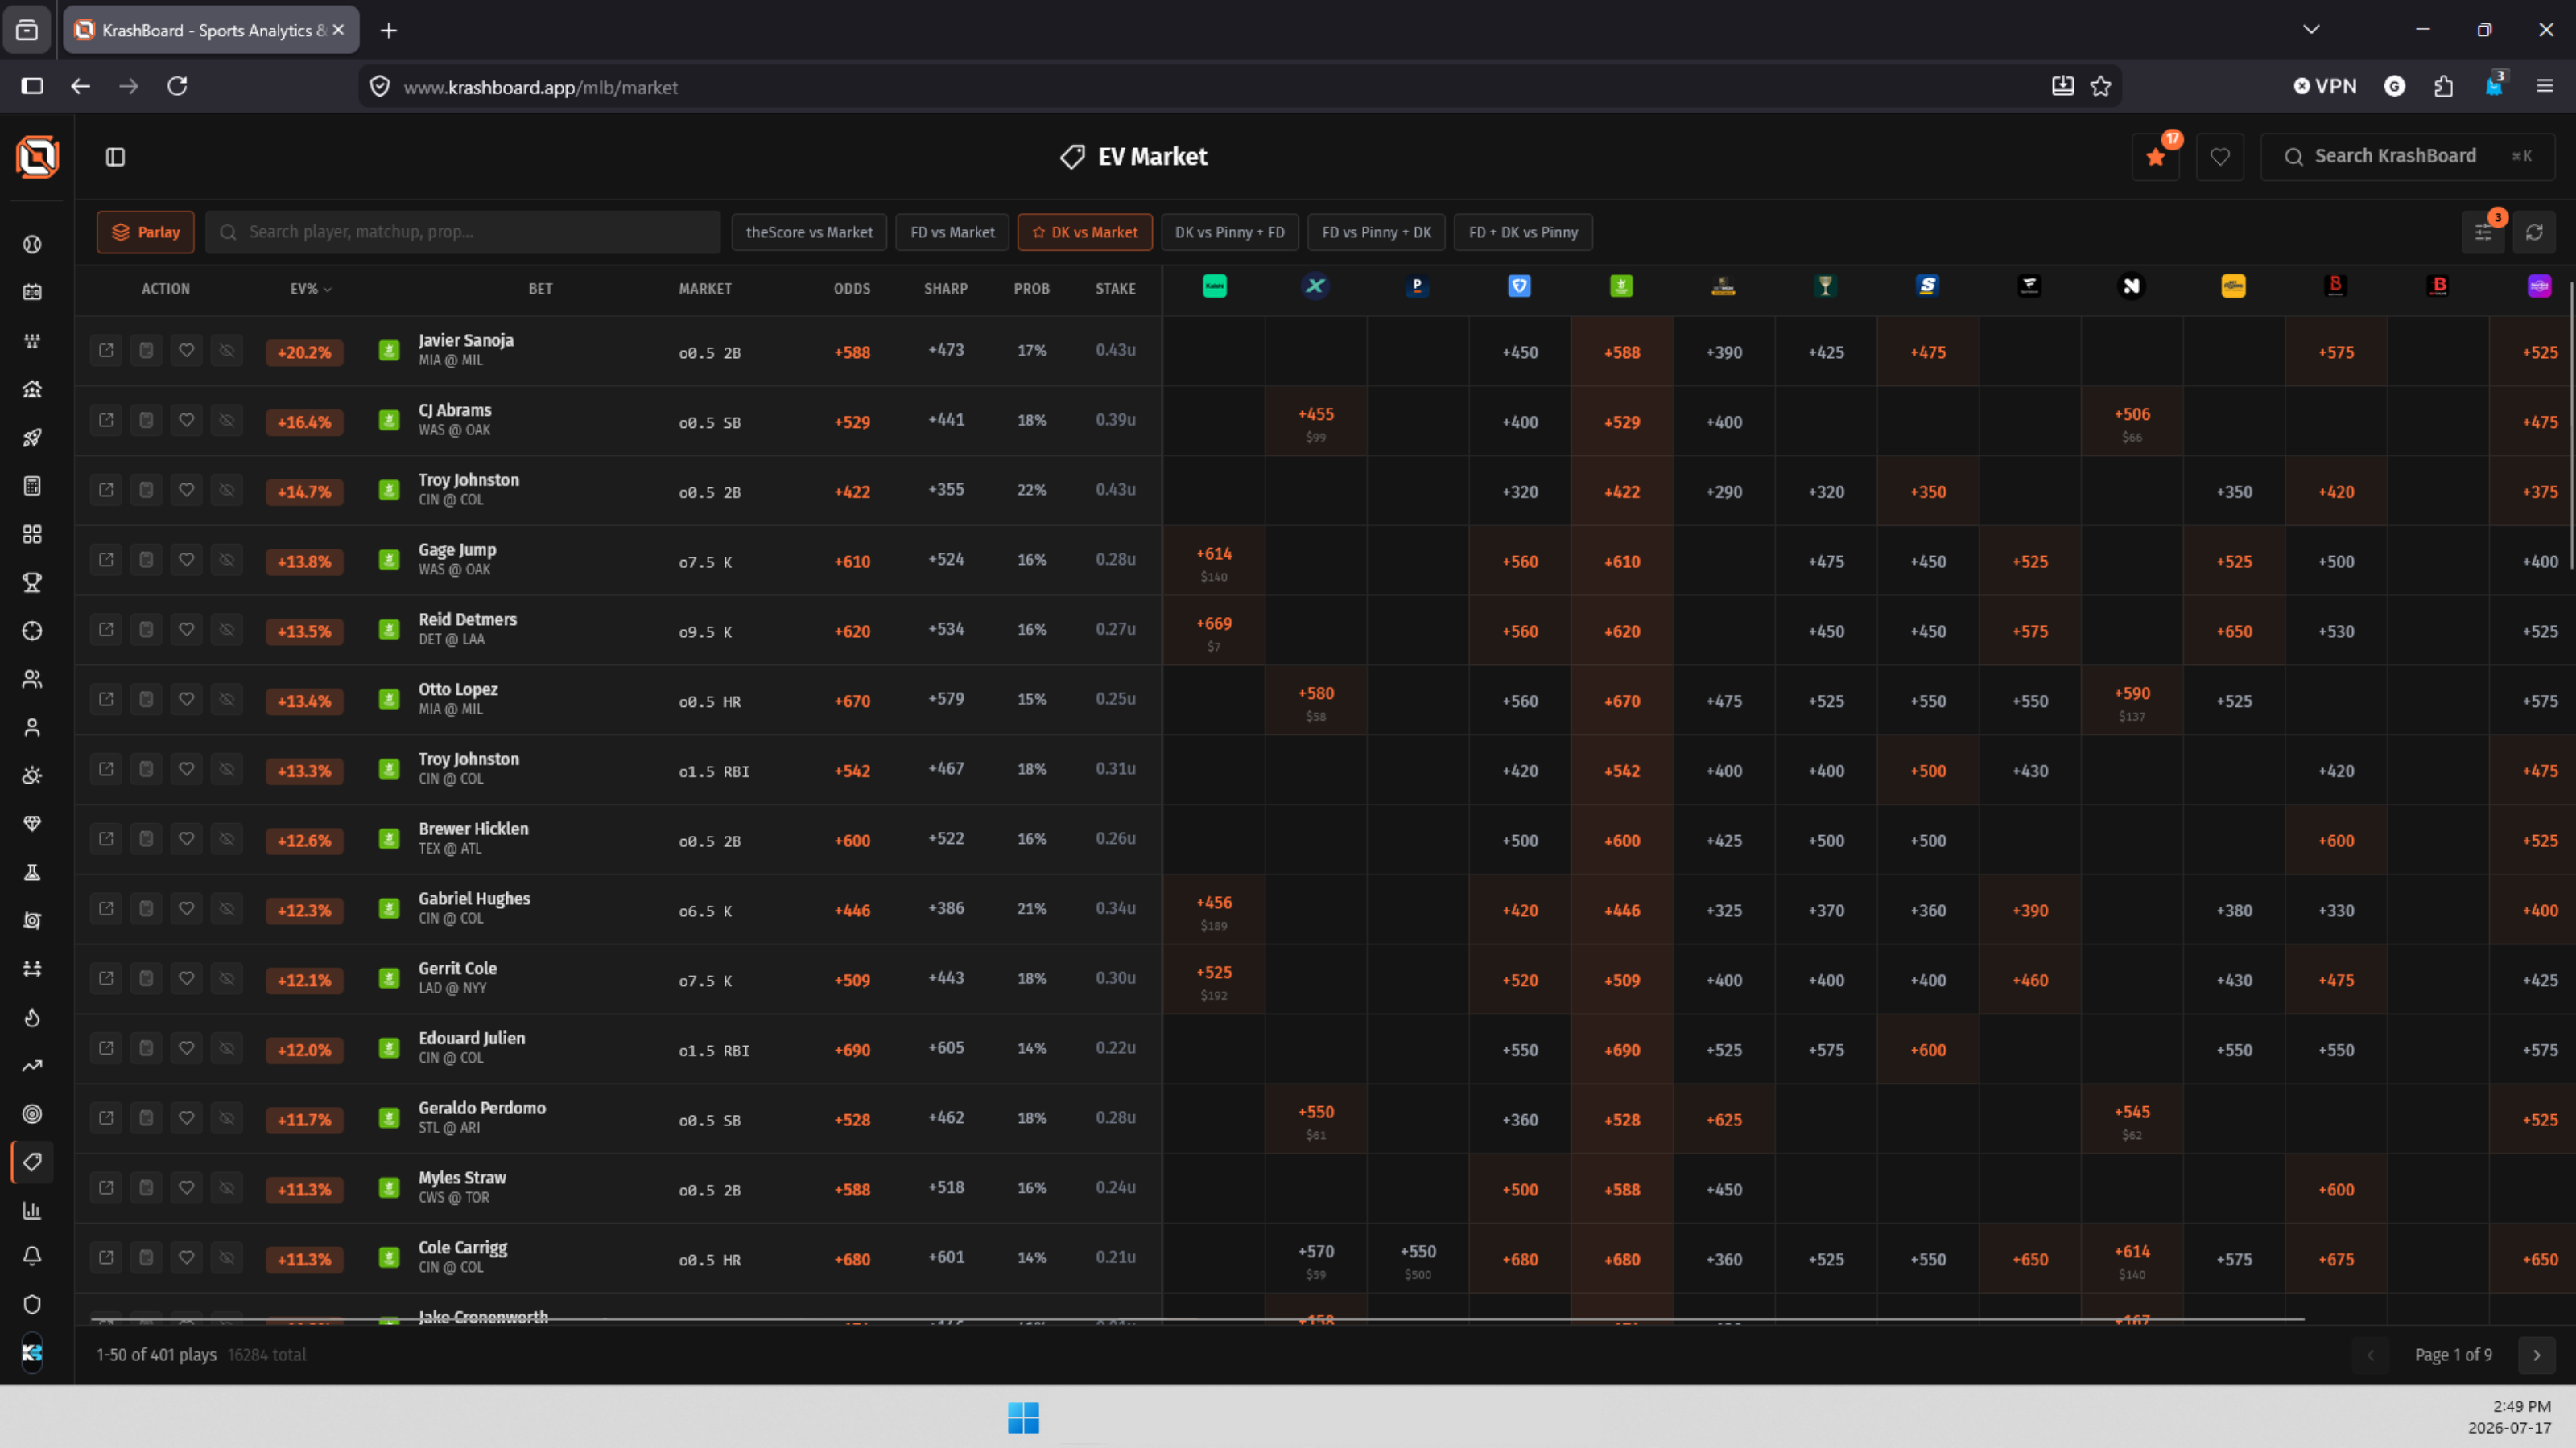Focus the Search player, matchup, prop field
Image resolution: width=2576 pixels, height=1448 pixels.
click(463, 232)
